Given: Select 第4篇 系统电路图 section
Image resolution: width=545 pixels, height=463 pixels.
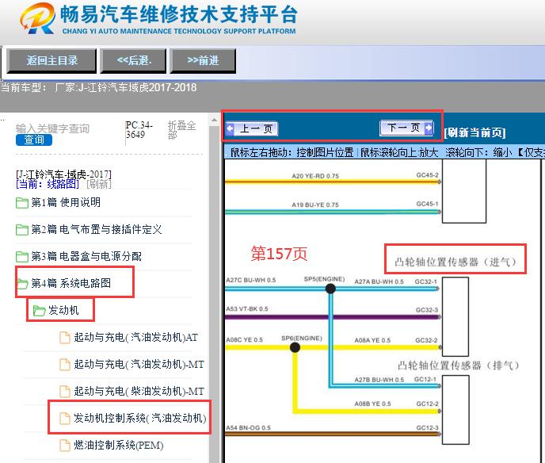Looking at the screenshot, I should [71, 284].
